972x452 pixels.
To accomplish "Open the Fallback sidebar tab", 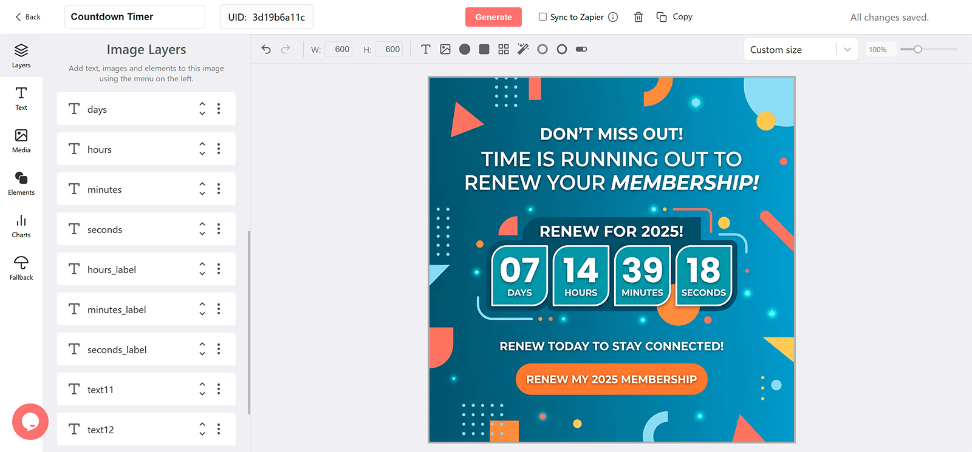I will pyautogui.click(x=21, y=268).
